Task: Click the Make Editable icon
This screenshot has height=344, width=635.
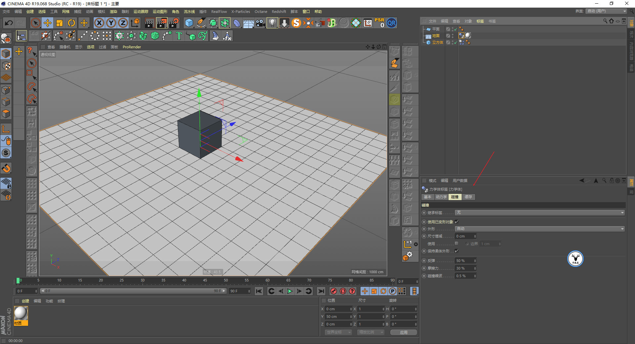Action: 6,39
